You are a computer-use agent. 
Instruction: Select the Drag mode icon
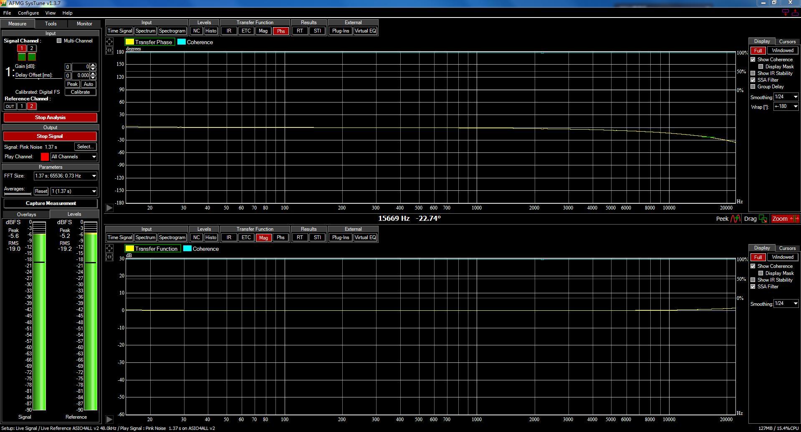[x=763, y=219]
